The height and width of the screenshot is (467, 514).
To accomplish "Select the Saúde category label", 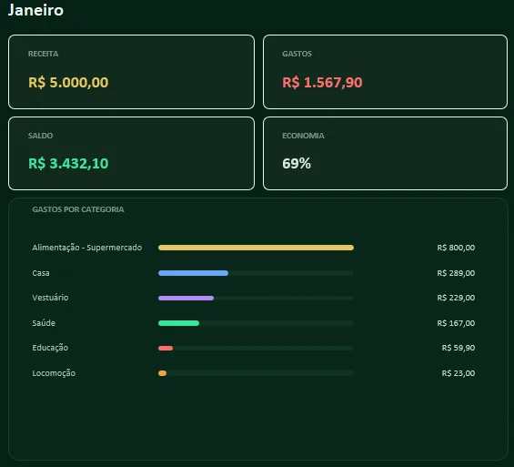I will [44, 323].
